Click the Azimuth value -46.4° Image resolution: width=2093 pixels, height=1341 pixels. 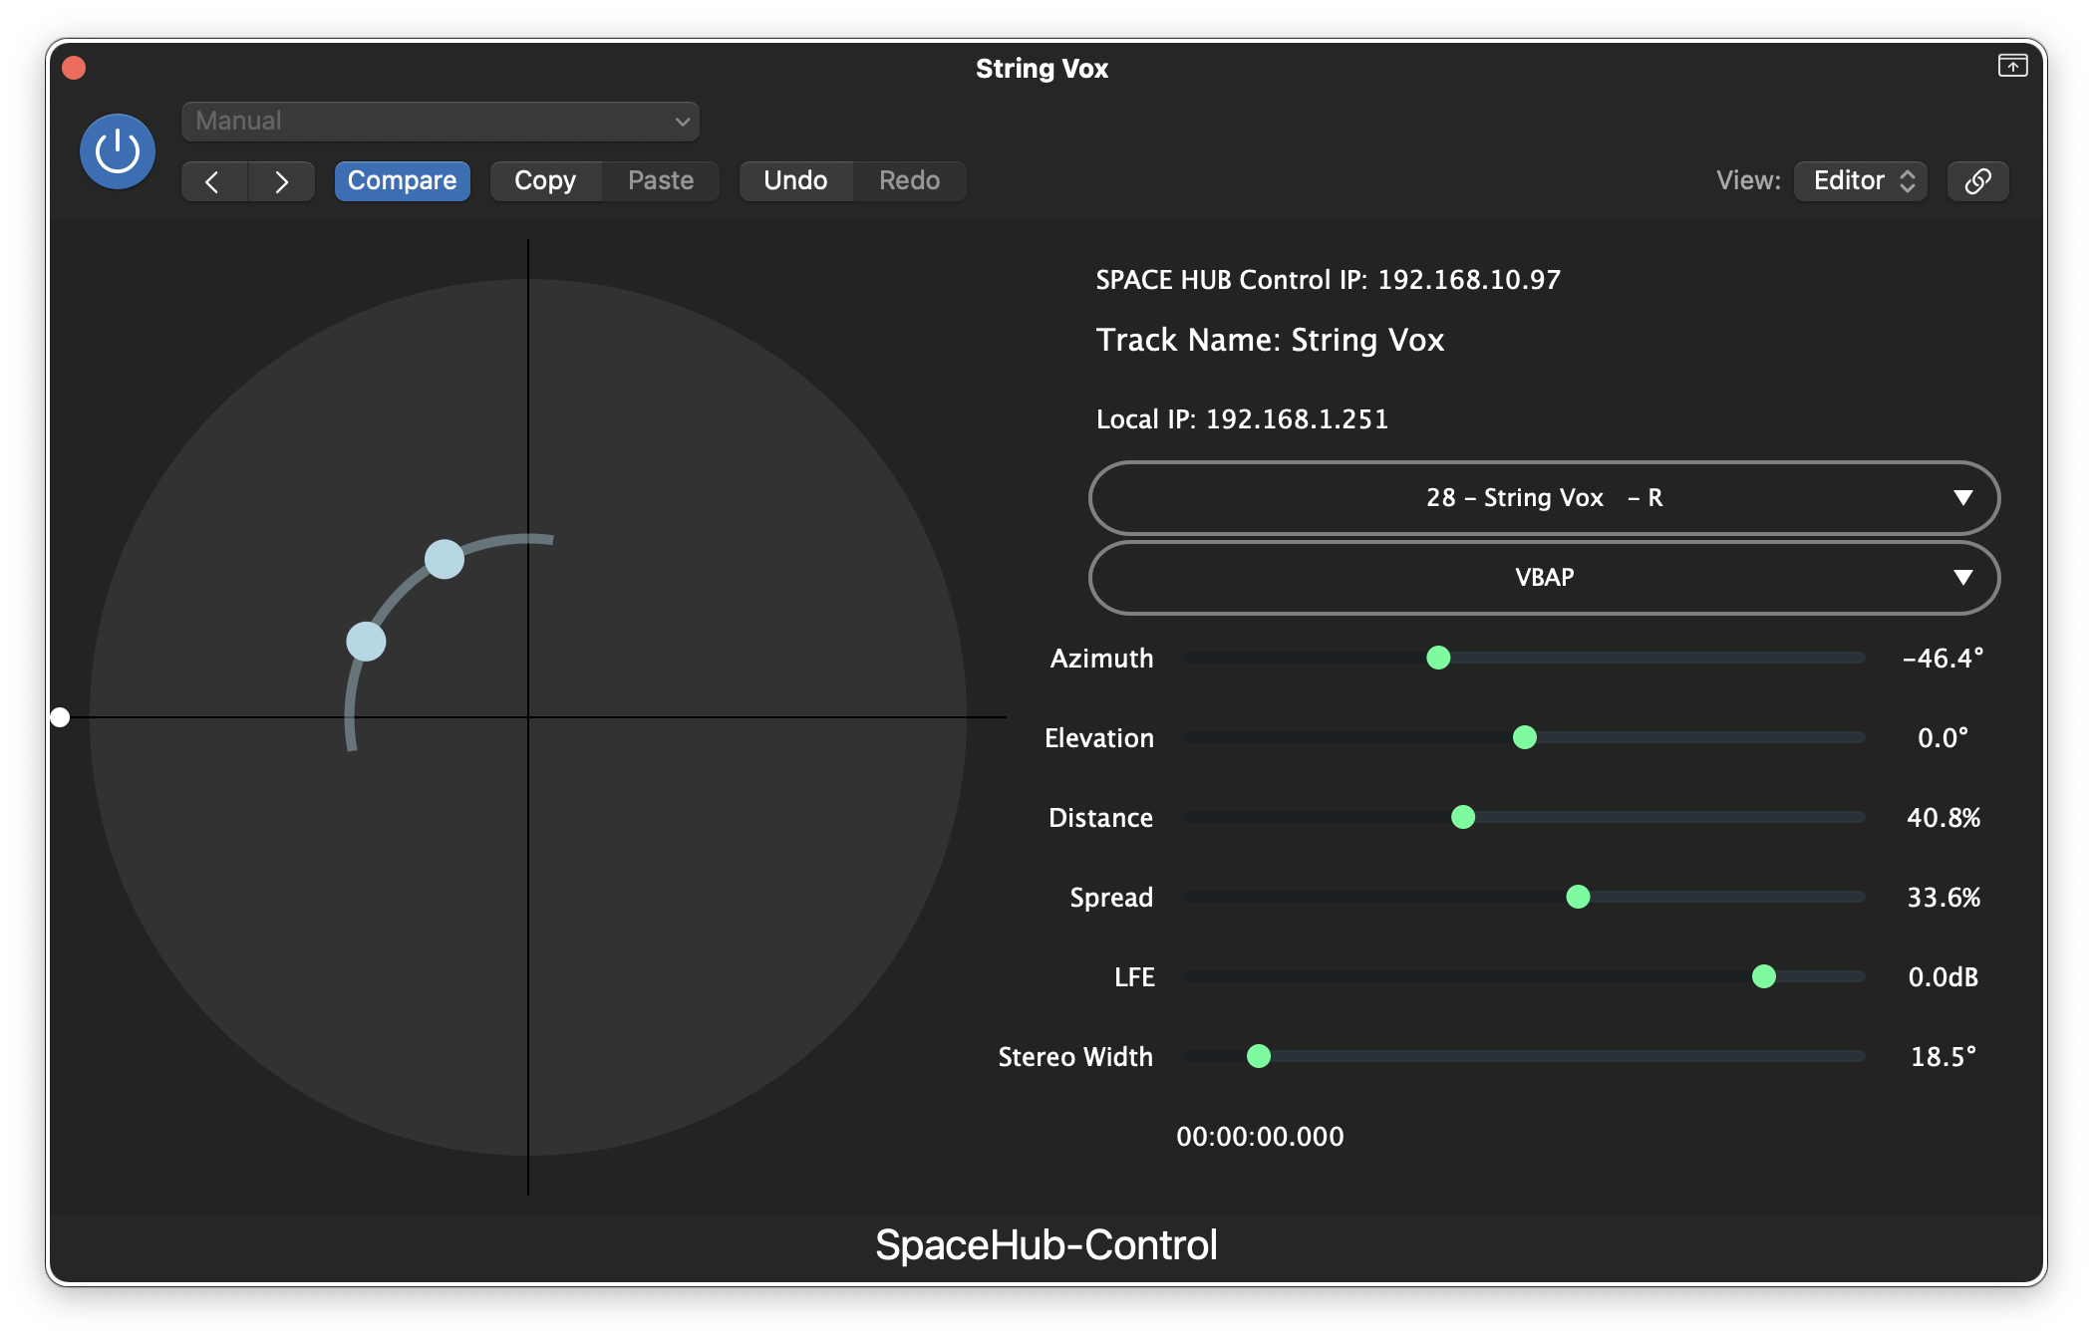coord(1943,658)
